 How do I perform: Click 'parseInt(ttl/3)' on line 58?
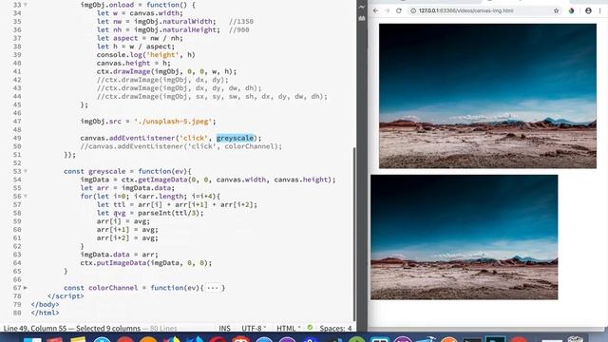point(169,213)
